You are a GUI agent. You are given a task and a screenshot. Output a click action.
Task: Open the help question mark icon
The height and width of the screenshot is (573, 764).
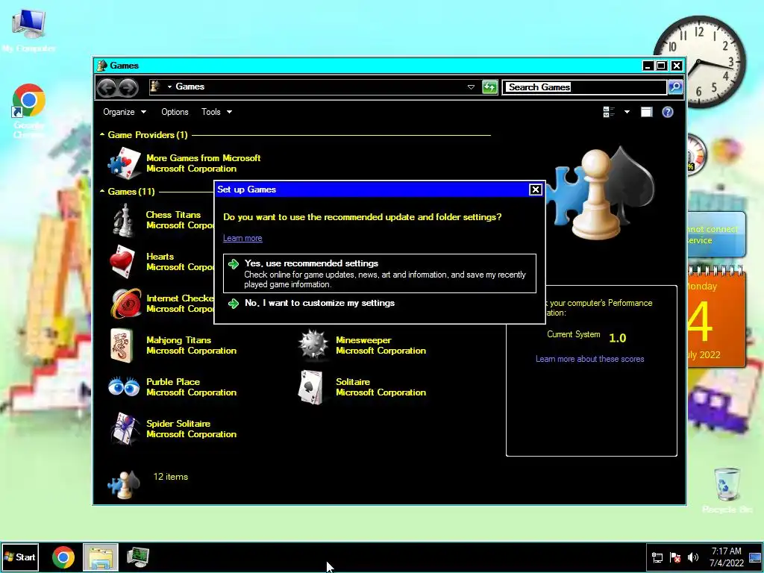(668, 112)
